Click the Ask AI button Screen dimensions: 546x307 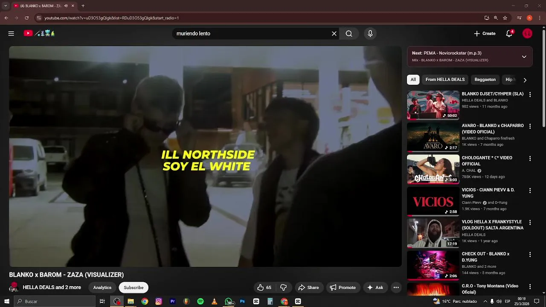click(x=375, y=287)
